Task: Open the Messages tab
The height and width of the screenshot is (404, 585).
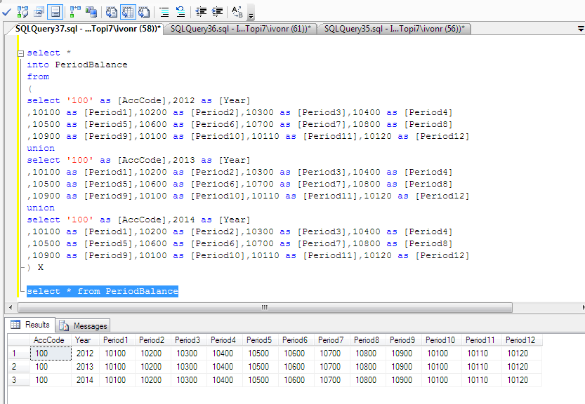Action: [84, 325]
